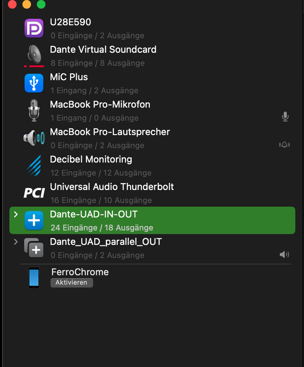304x367 pixels.
Task: Select the MiC Plus USB icon
Action: (x=34, y=83)
